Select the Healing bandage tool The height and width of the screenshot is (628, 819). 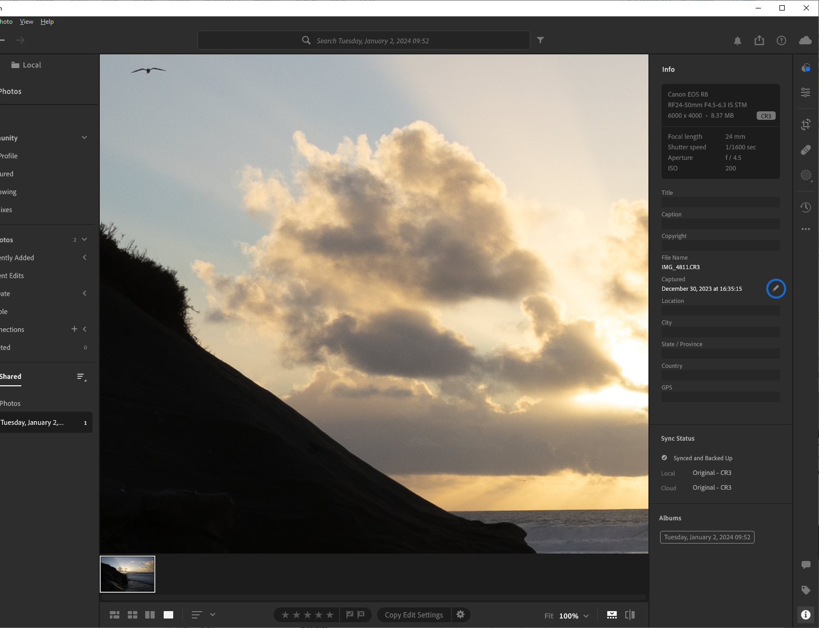coord(806,150)
